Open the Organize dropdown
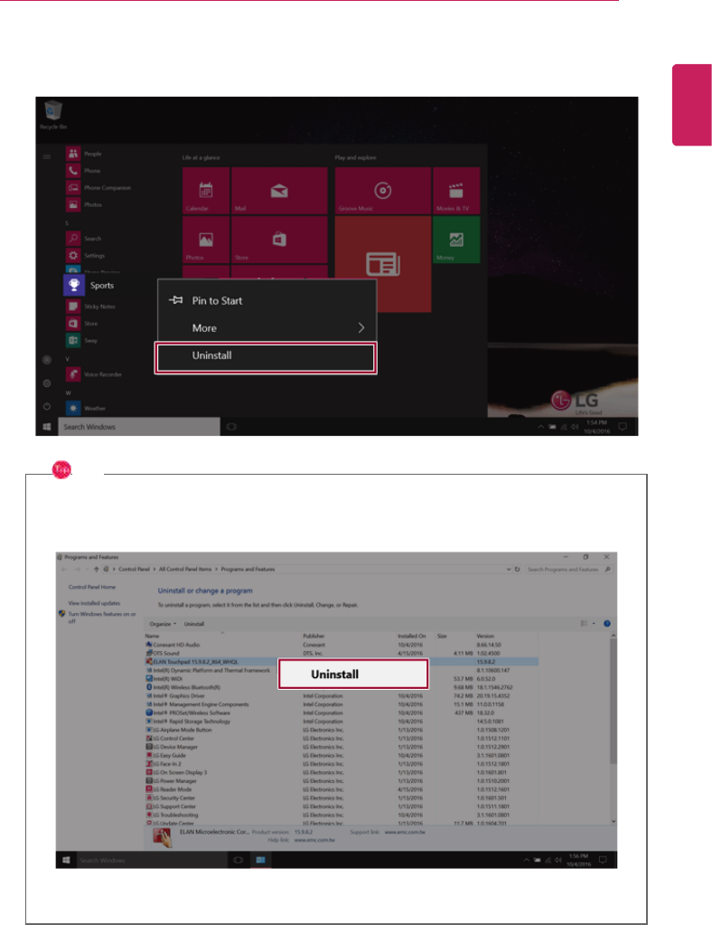This screenshot has height=925, width=712. [x=163, y=624]
